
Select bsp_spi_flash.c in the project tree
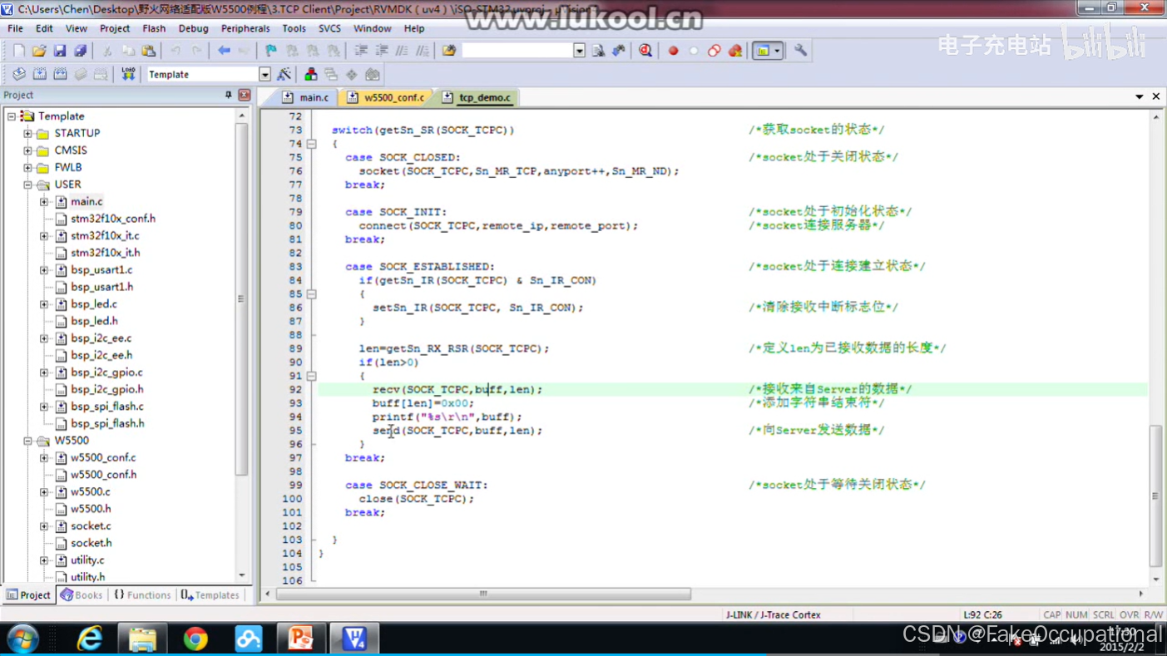pyautogui.click(x=106, y=407)
